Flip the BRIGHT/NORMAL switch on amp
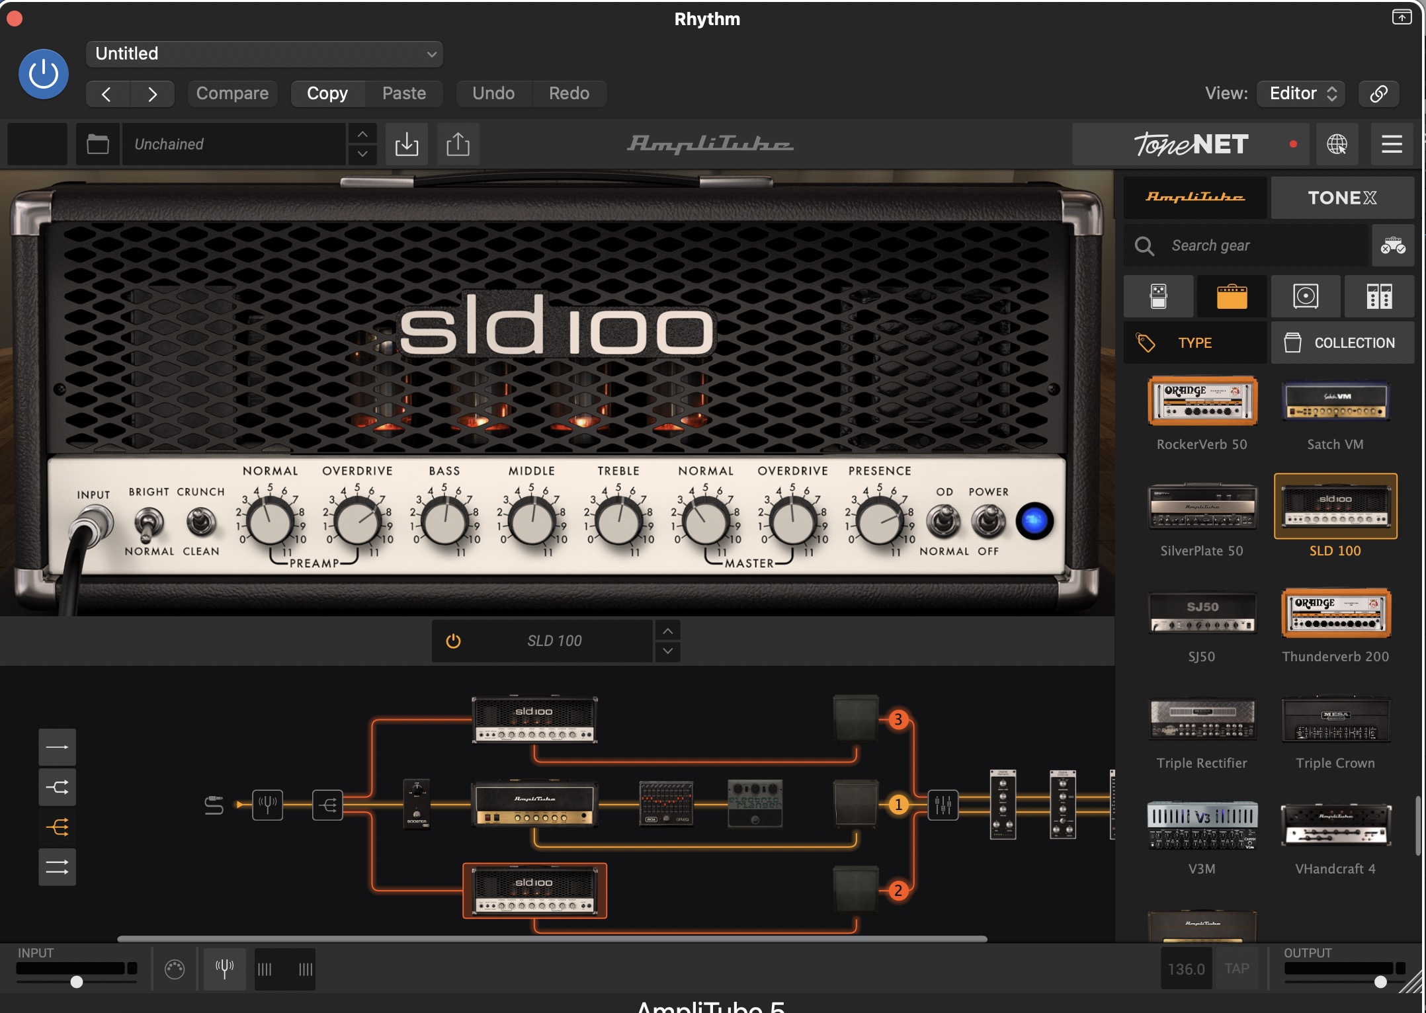This screenshot has width=1426, height=1013. tap(149, 522)
